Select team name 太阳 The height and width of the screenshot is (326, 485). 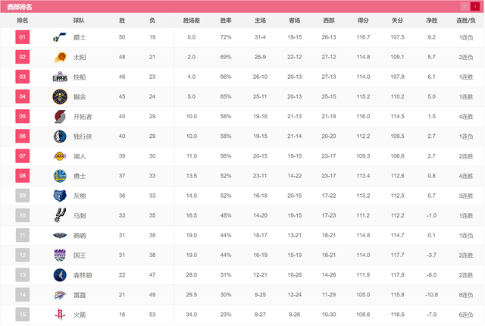click(80, 57)
